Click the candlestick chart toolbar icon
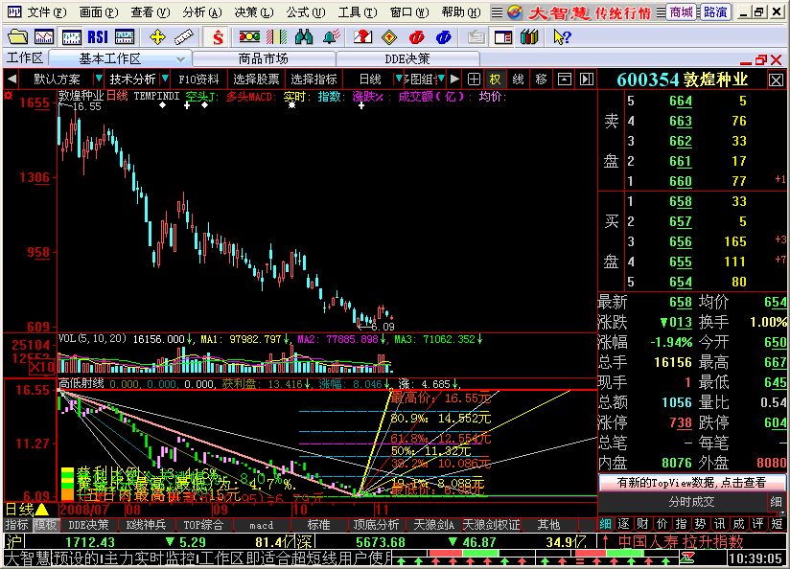The image size is (790, 569). [x=72, y=36]
